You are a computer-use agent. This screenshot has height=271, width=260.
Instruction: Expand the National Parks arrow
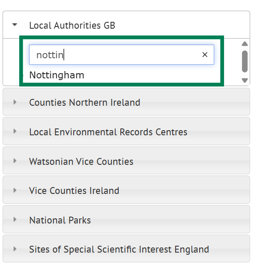(x=15, y=220)
